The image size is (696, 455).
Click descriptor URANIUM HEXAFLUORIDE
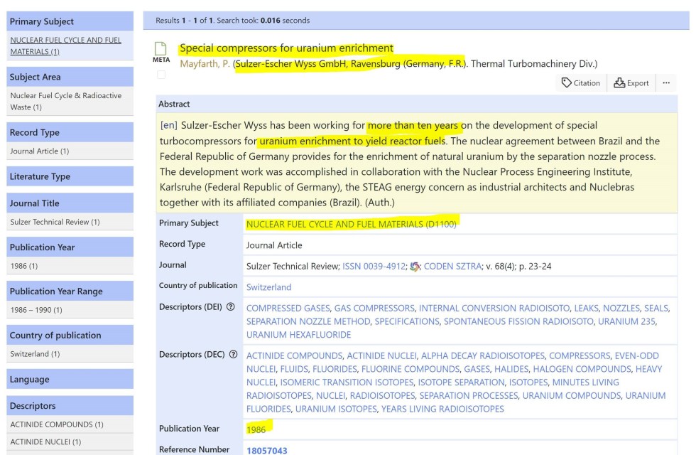tap(298, 335)
